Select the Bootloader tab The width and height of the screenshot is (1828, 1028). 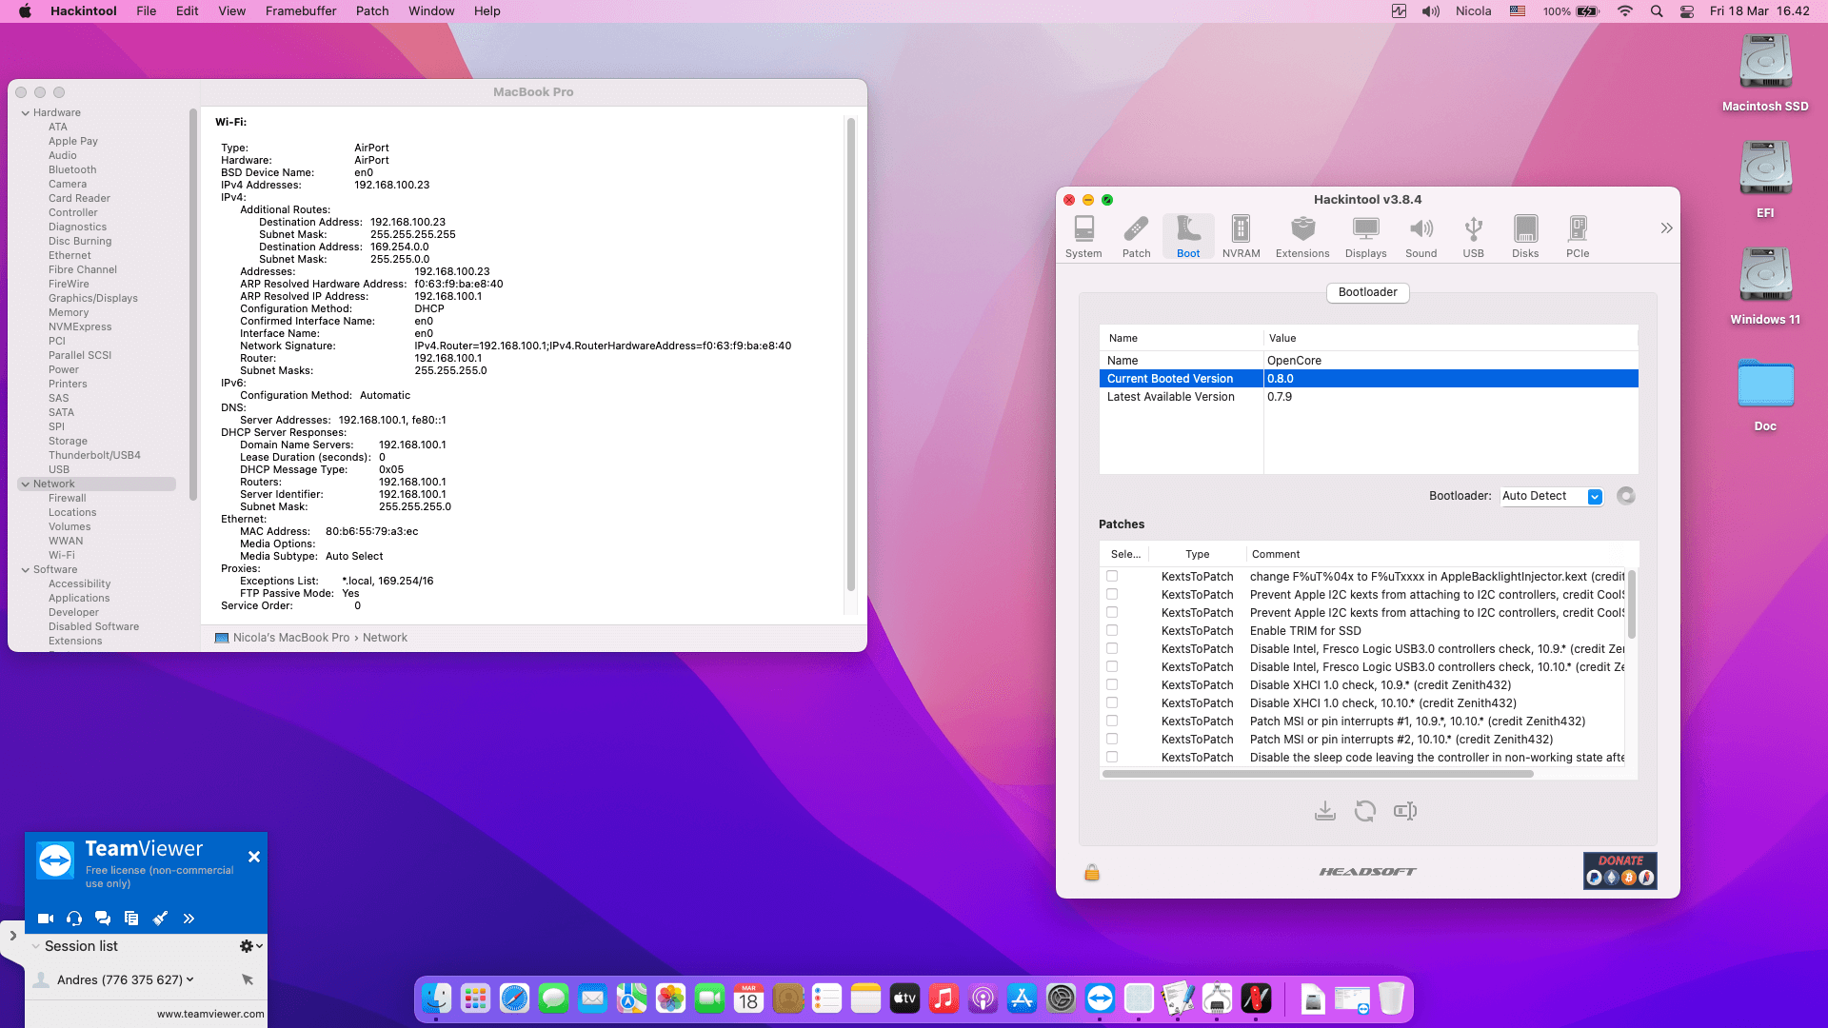pyautogui.click(x=1367, y=292)
